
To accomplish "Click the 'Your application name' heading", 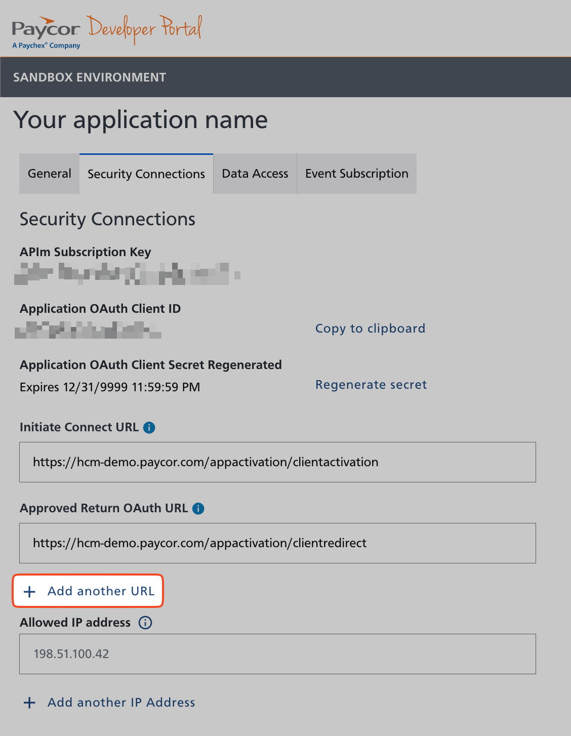I will point(141,120).
